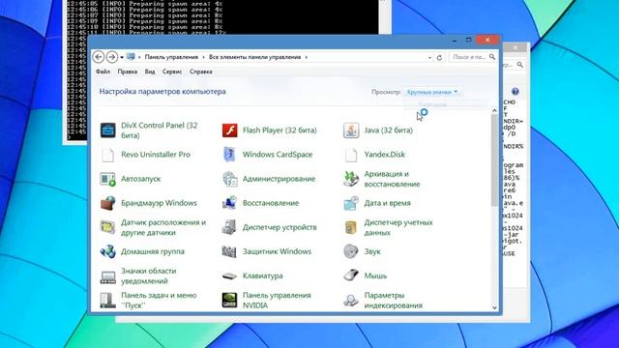Screen dimensions: 619x348
Task: Open Значки области уведомлений icon
Action: click(x=107, y=276)
